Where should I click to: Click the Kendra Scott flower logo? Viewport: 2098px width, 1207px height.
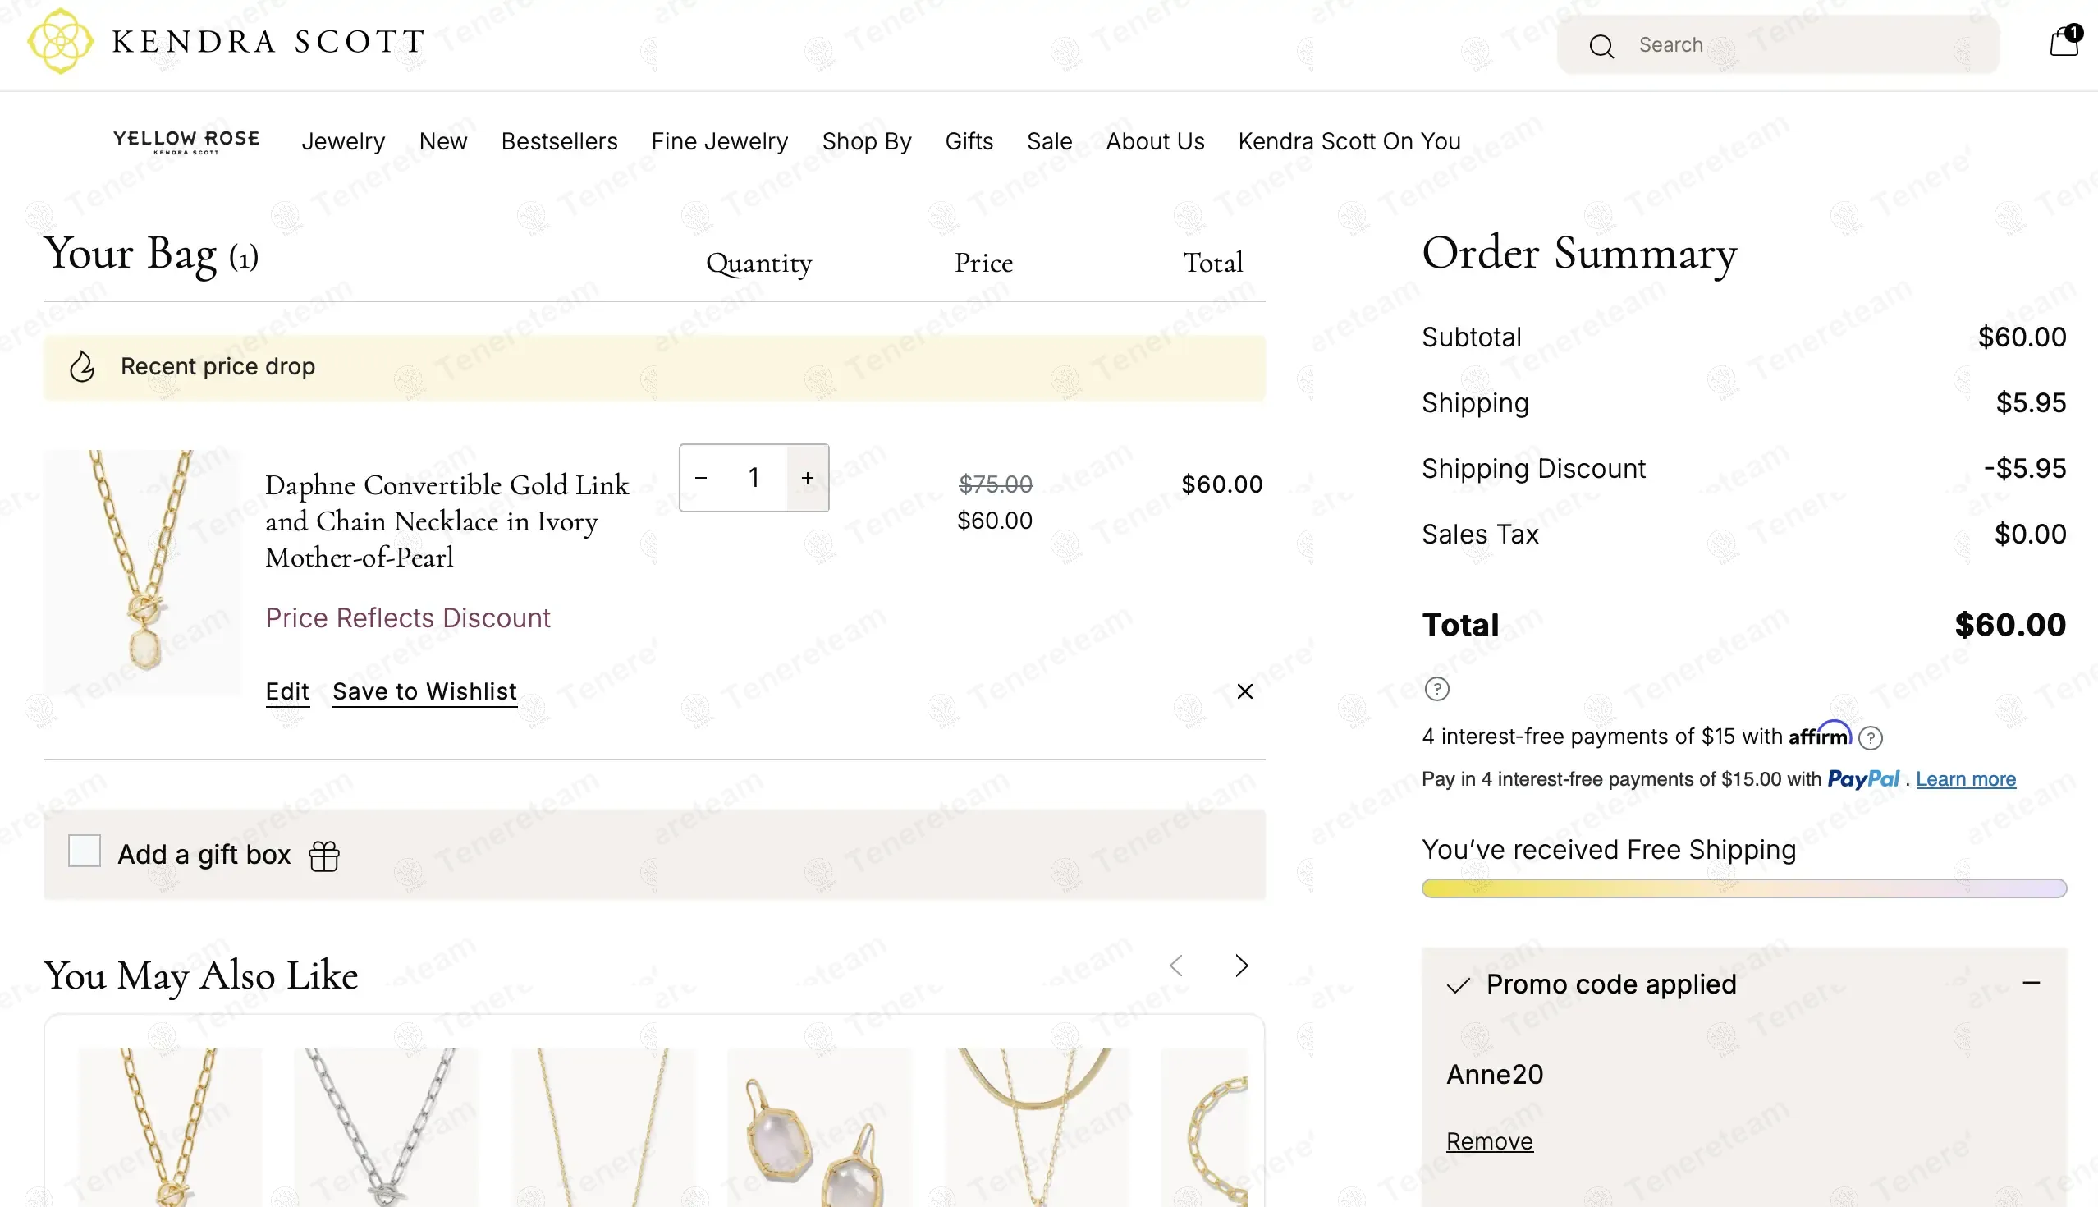tap(60, 41)
